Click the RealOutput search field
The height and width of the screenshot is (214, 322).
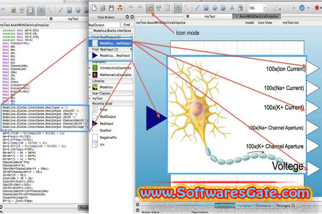[104, 25]
